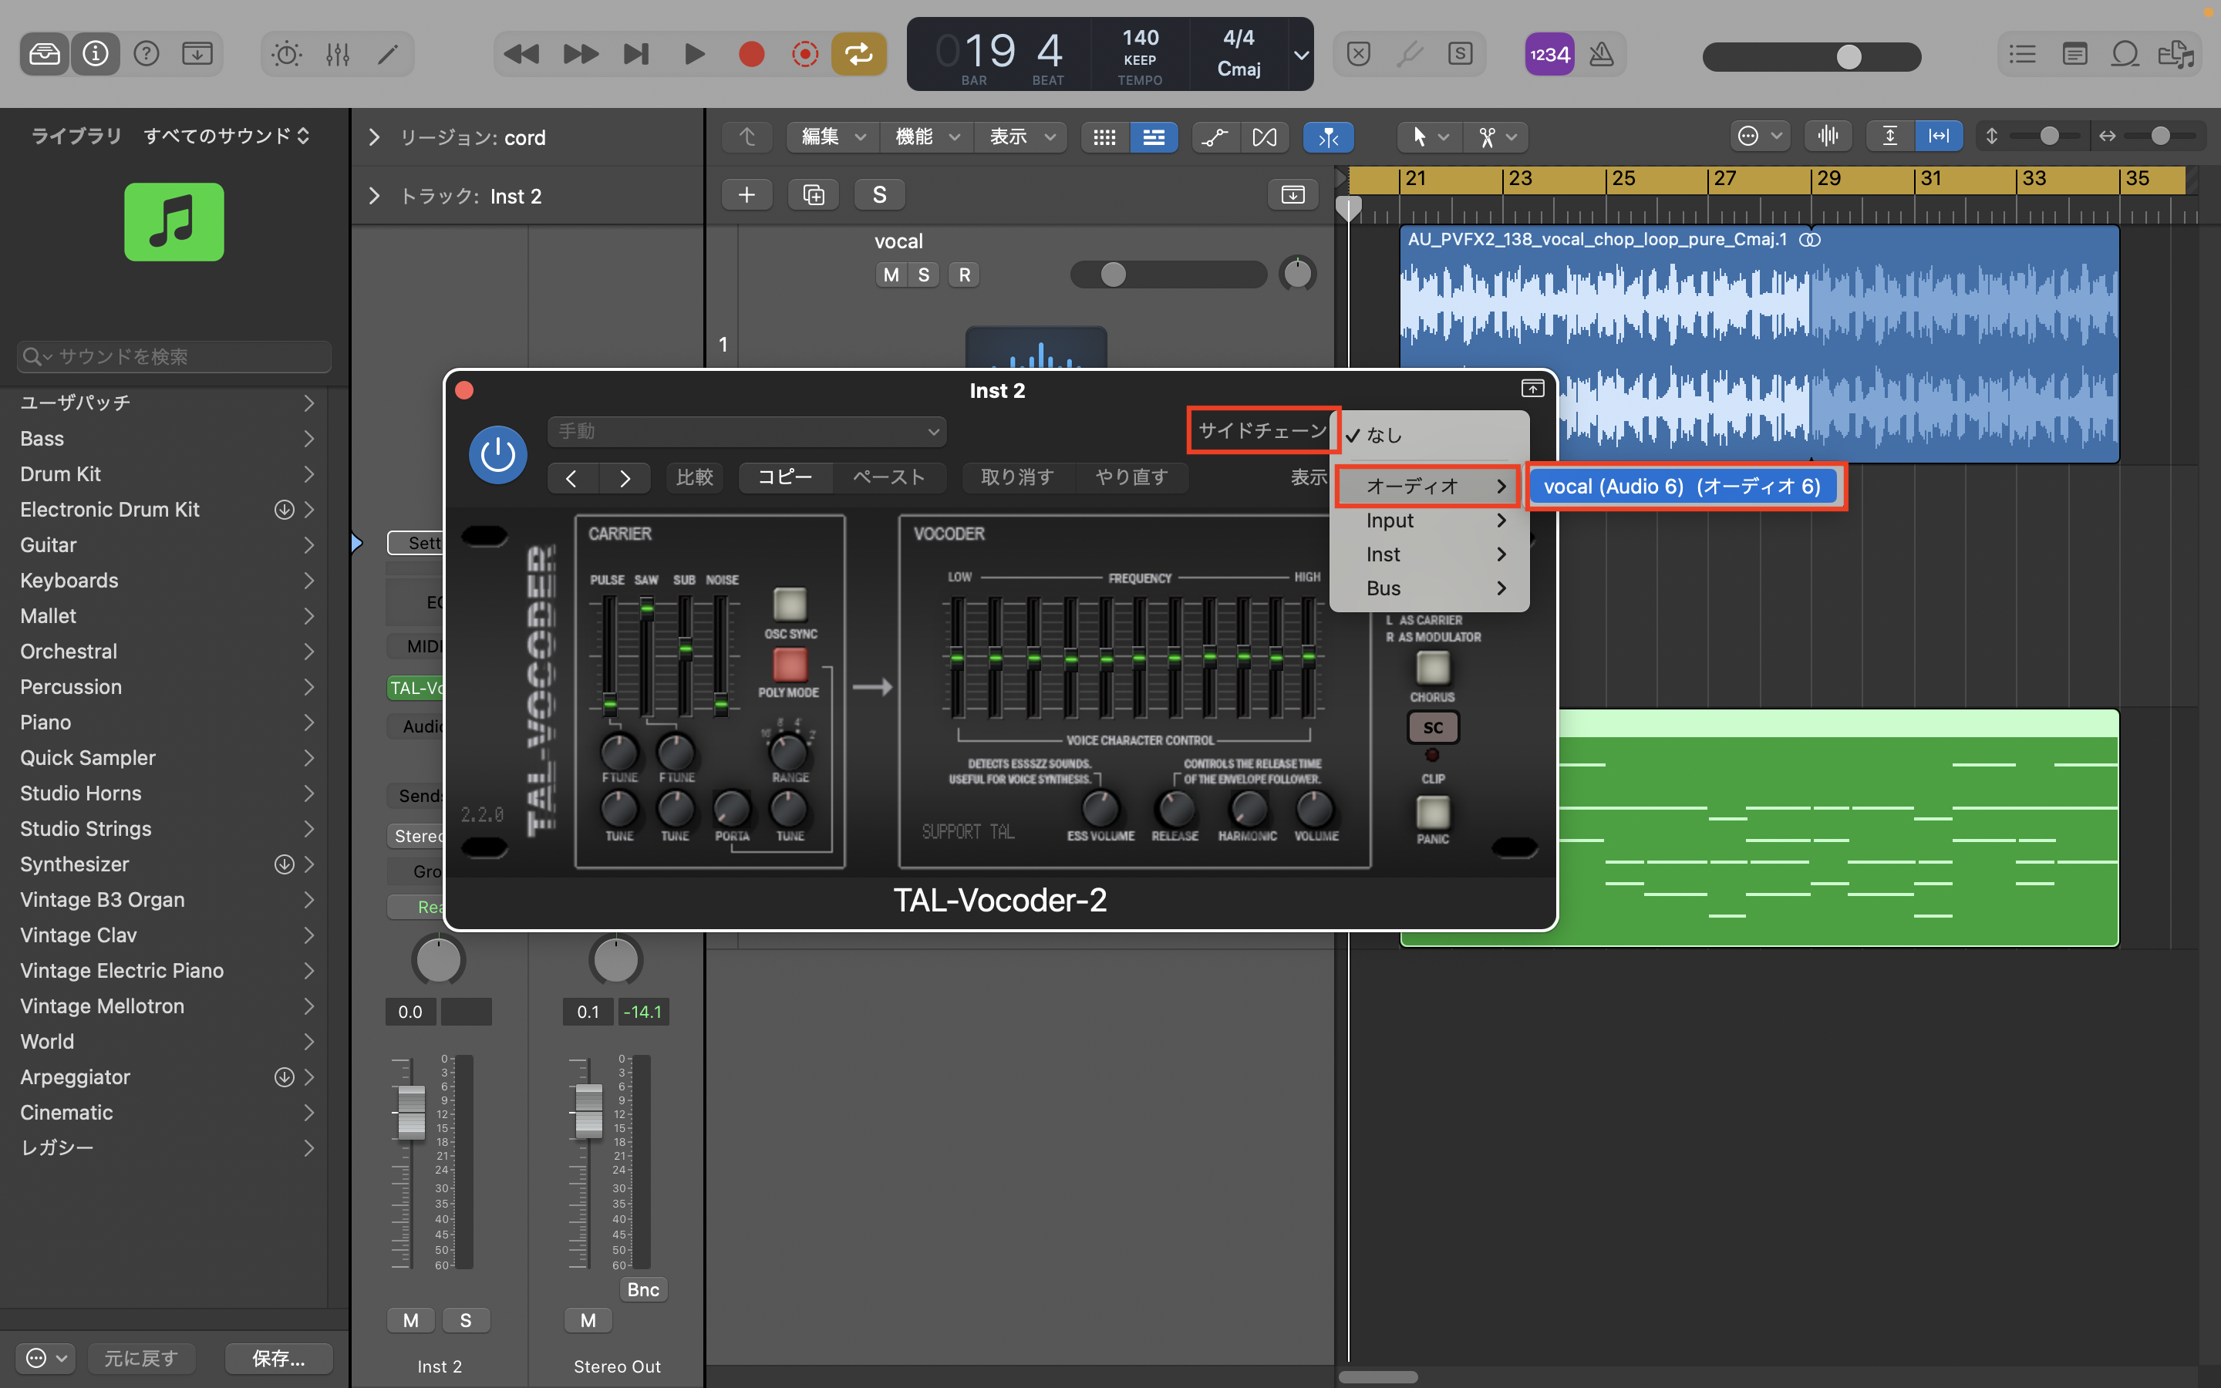Open the scissors tool dropdown
Viewport: 2221px width, 1388px height.
point(1496,136)
